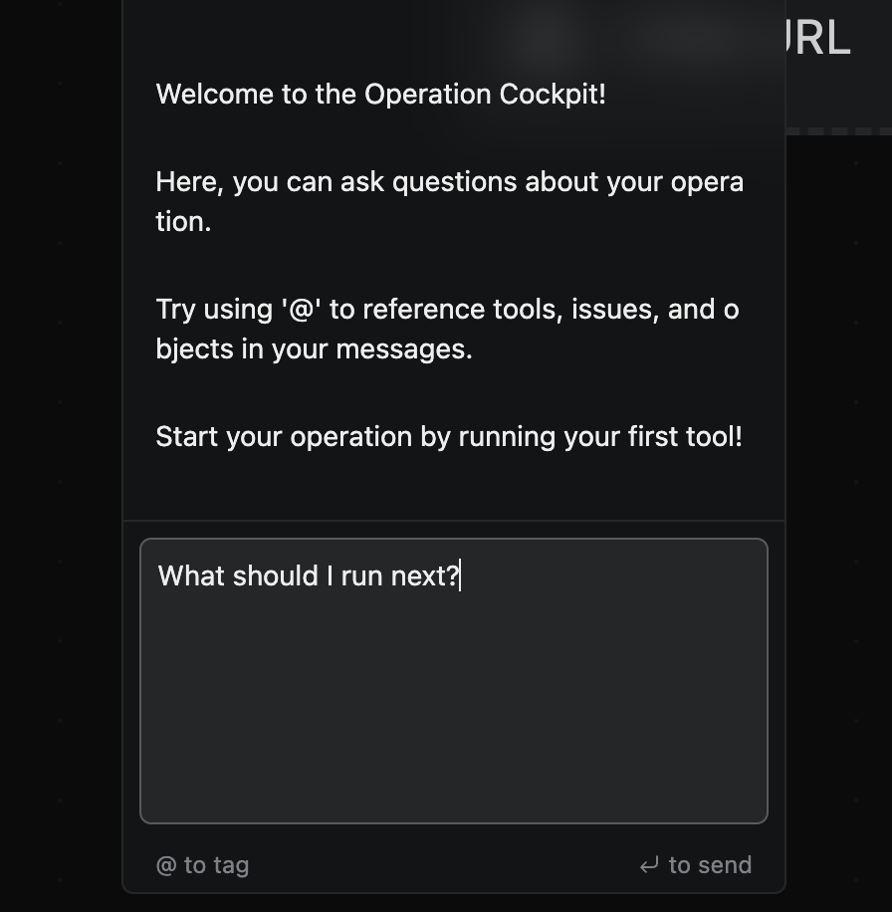Image resolution: width=892 pixels, height=912 pixels.
Task: Click the return arrow icon beside 'to send'
Action: click(649, 865)
